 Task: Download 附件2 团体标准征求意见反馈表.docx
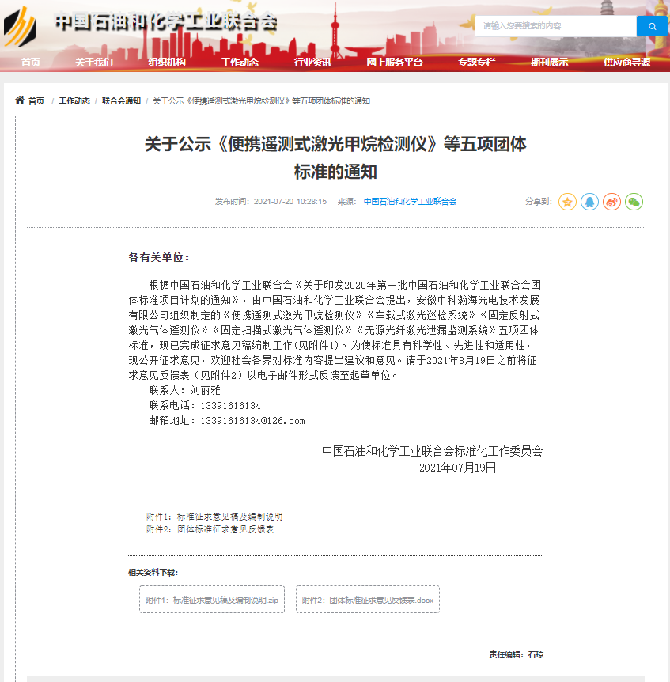[x=368, y=600]
